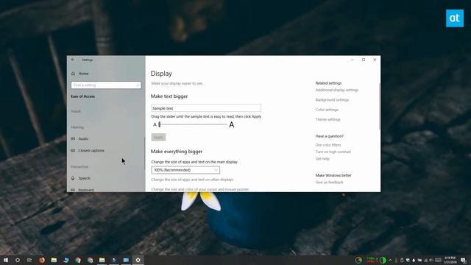Minimize the Settings window

pyautogui.click(x=352, y=60)
